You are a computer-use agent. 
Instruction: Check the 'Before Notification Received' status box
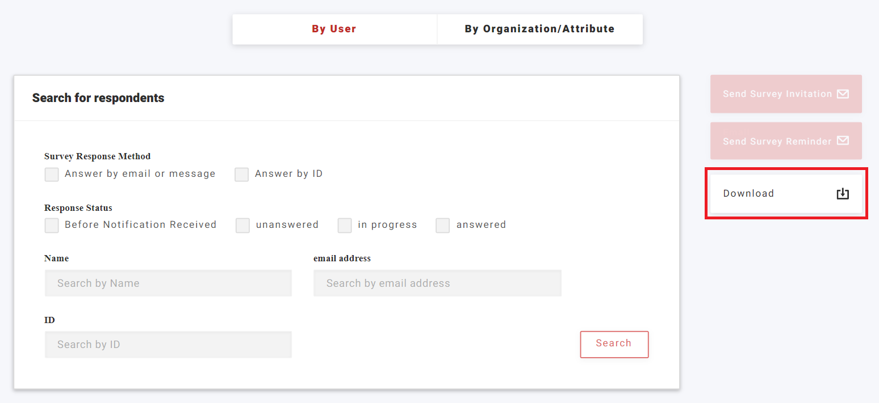tap(52, 226)
